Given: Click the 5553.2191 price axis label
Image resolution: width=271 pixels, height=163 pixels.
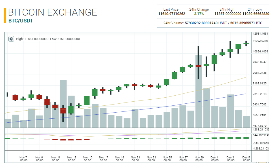Looking at the screenshot, I should (x=260, y=115).
